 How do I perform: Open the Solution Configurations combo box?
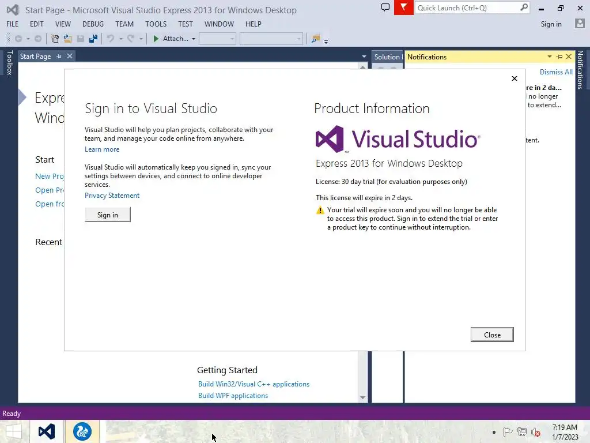(217, 39)
